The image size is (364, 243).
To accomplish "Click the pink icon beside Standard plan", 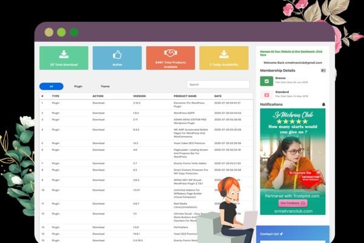I will (x=266, y=95).
